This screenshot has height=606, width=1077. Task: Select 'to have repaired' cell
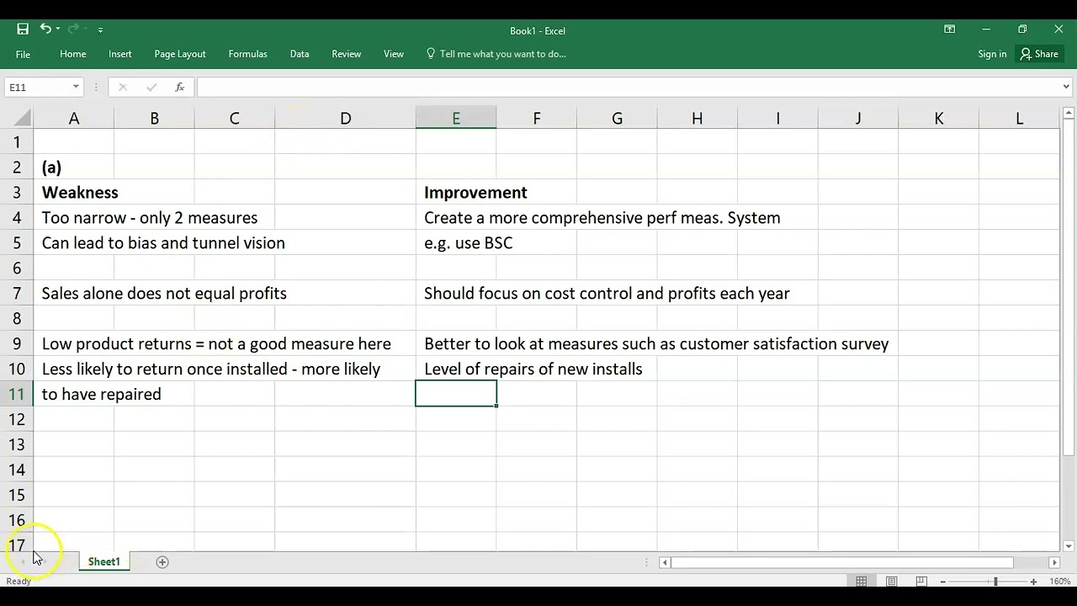[x=74, y=394]
